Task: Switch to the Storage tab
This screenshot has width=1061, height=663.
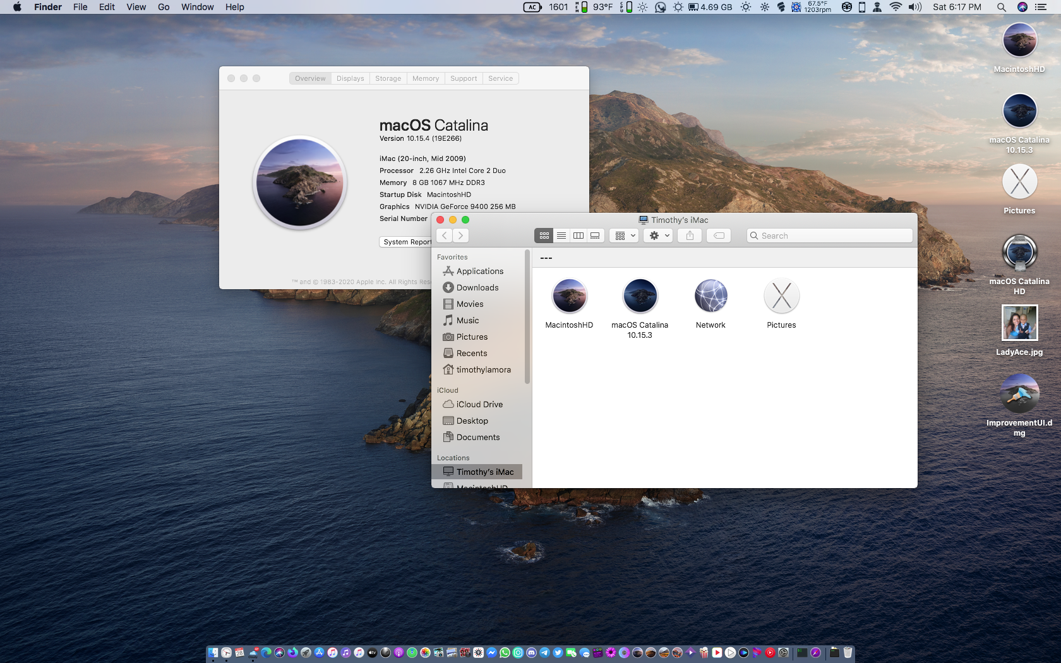Action: [388, 78]
